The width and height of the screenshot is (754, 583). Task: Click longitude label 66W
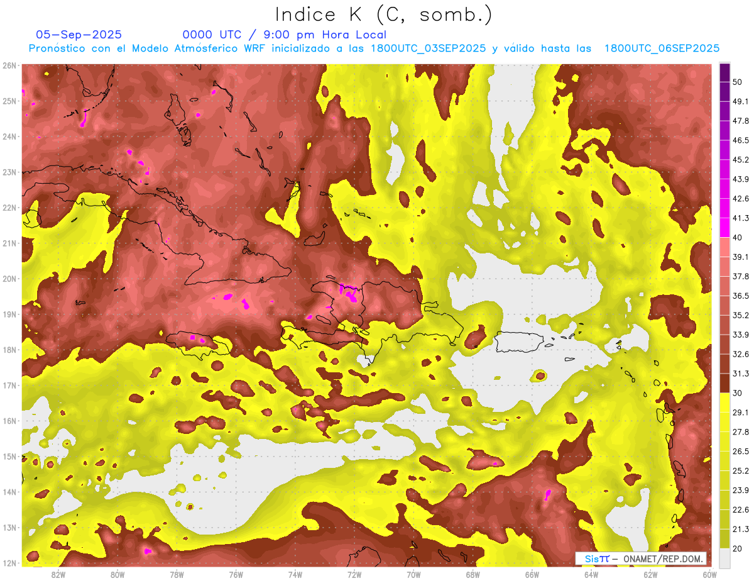(532, 574)
